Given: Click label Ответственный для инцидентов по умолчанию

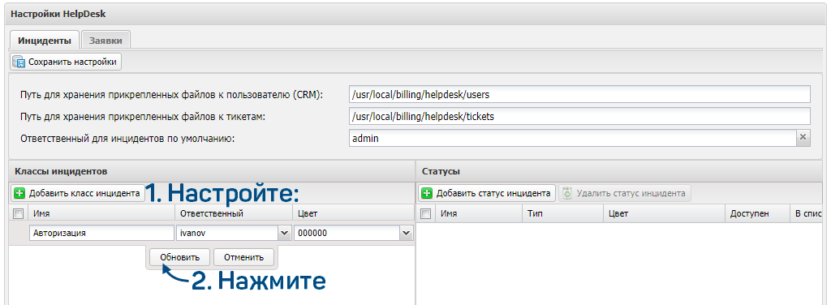Looking at the screenshot, I should (127, 139).
